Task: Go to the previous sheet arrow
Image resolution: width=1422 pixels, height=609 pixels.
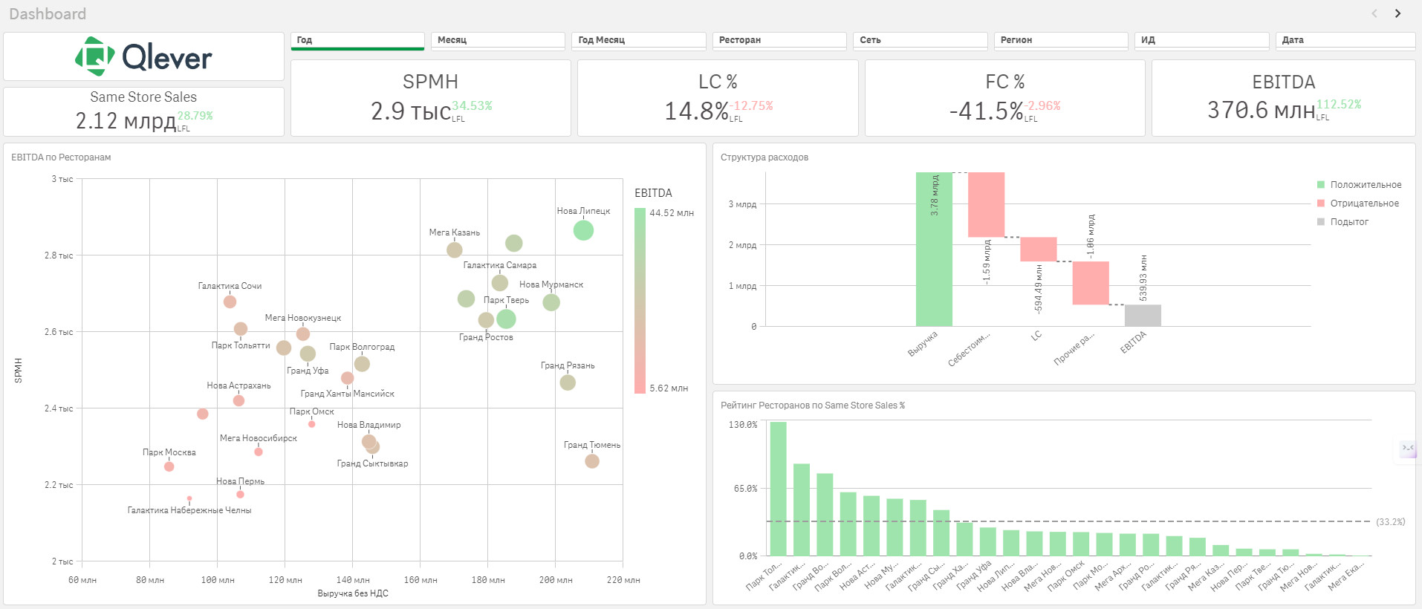Action: pyautogui.click(x=1374, y=13)
